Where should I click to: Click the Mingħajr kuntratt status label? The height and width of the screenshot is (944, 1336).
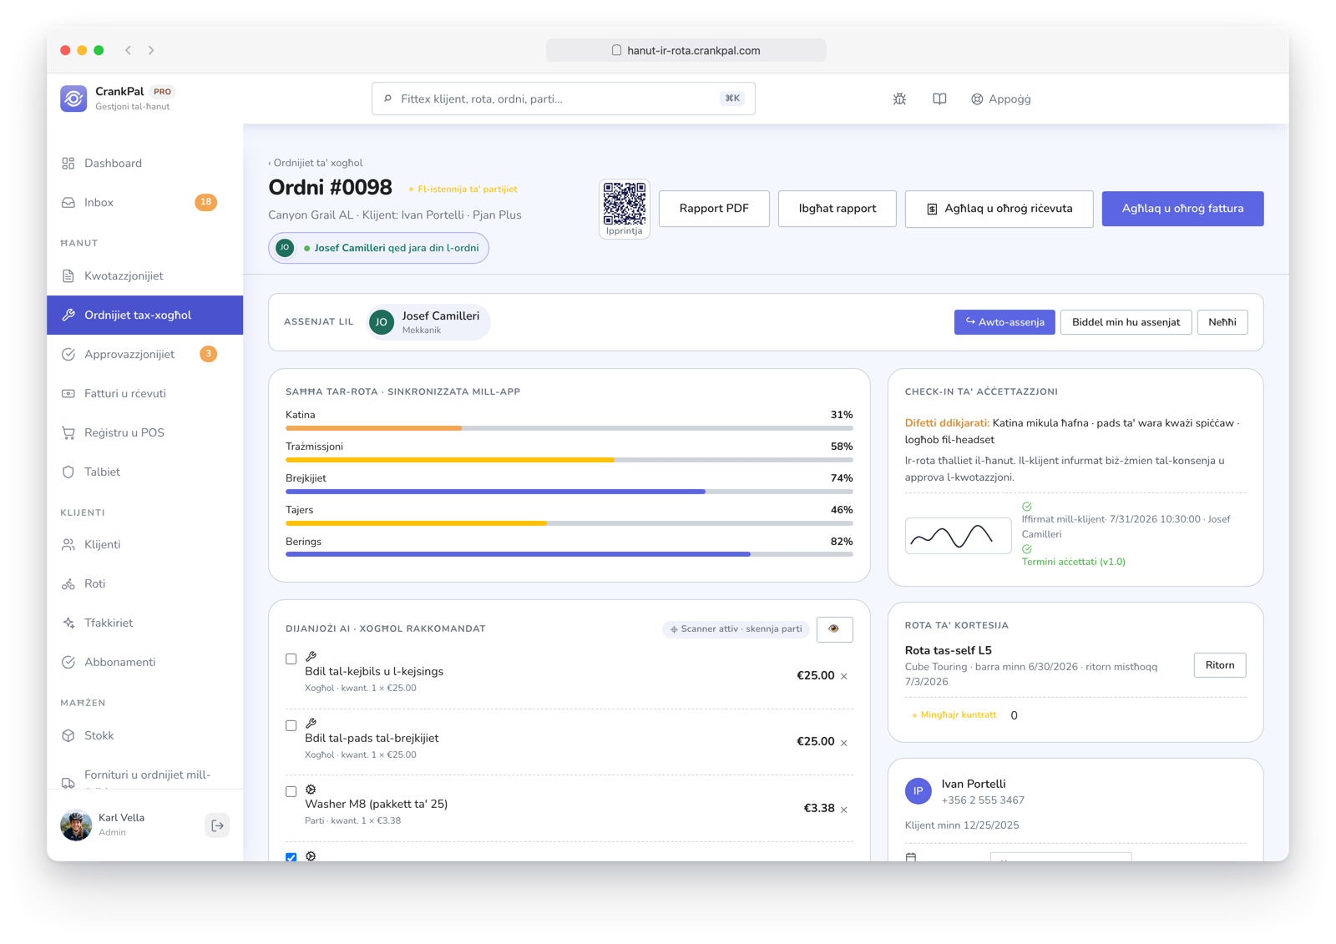pyautogui.click(x=954, y=715)
